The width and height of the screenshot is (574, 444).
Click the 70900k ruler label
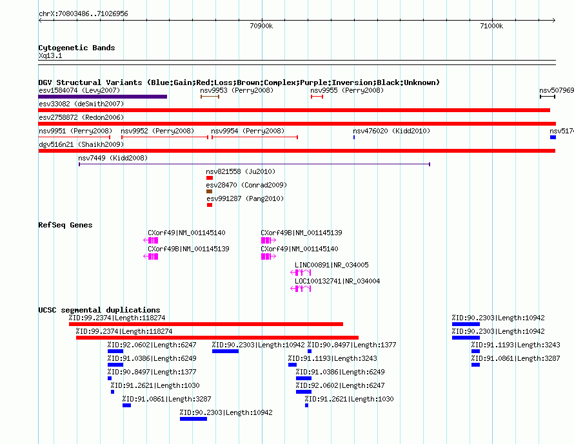pyautogui.click(x=261, y=26)
